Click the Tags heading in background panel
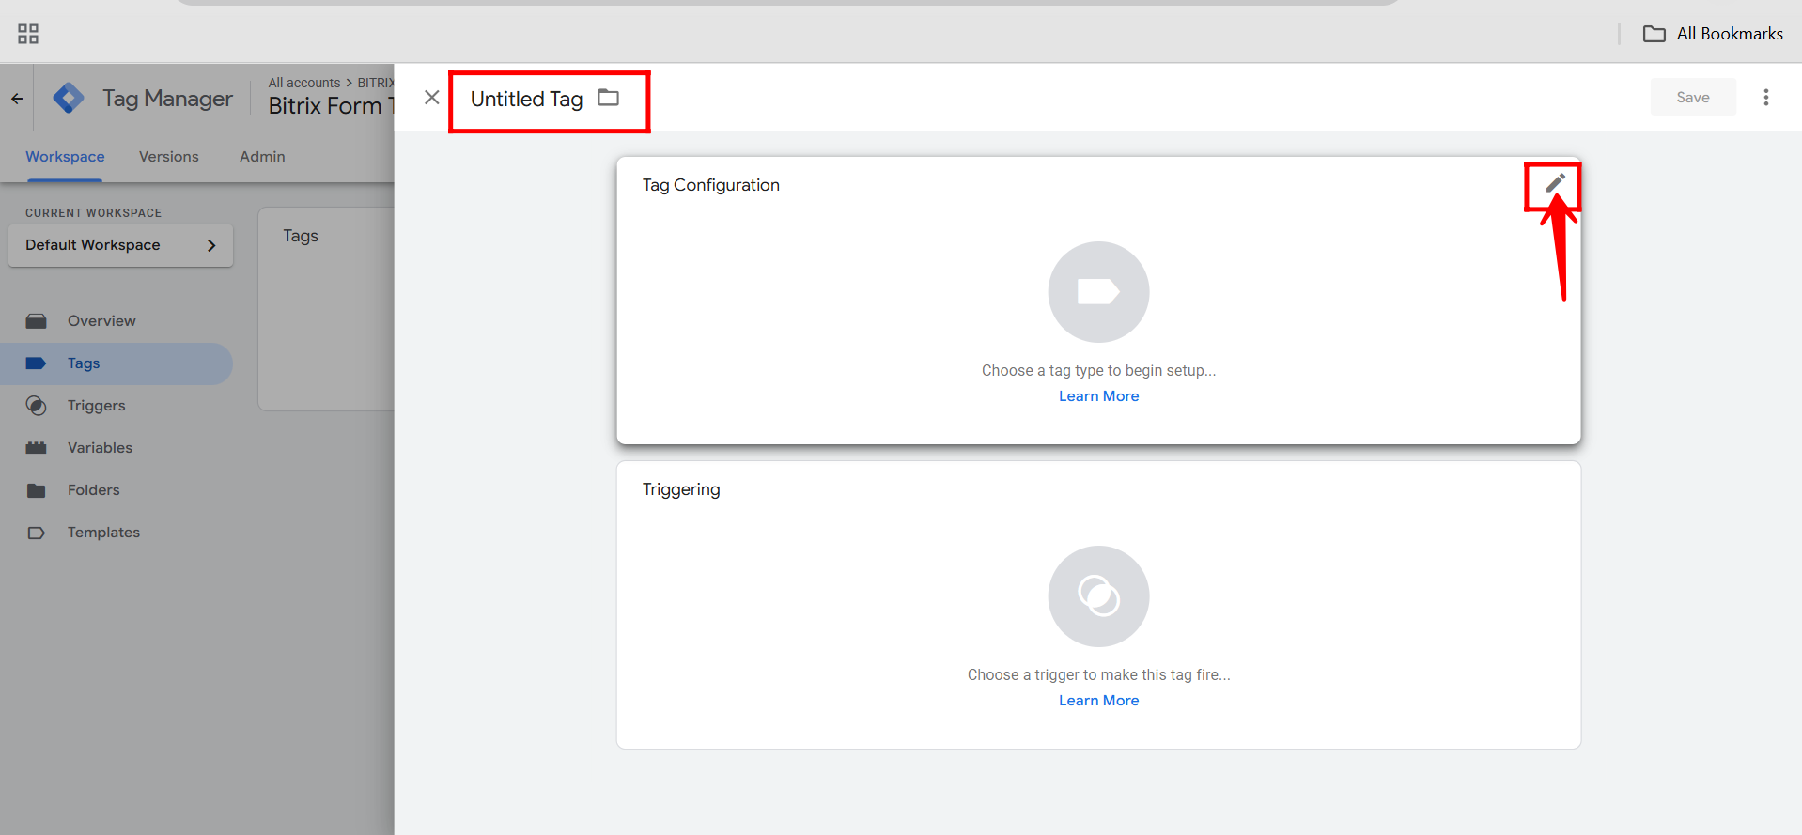Screen dimensions: 1802x835 301,236
